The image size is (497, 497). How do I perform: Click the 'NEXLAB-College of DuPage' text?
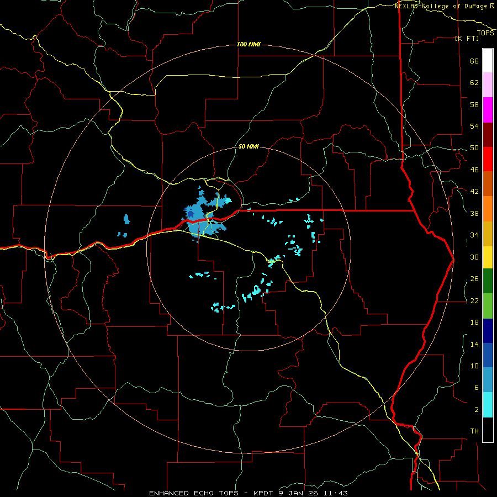coord(442,6)
